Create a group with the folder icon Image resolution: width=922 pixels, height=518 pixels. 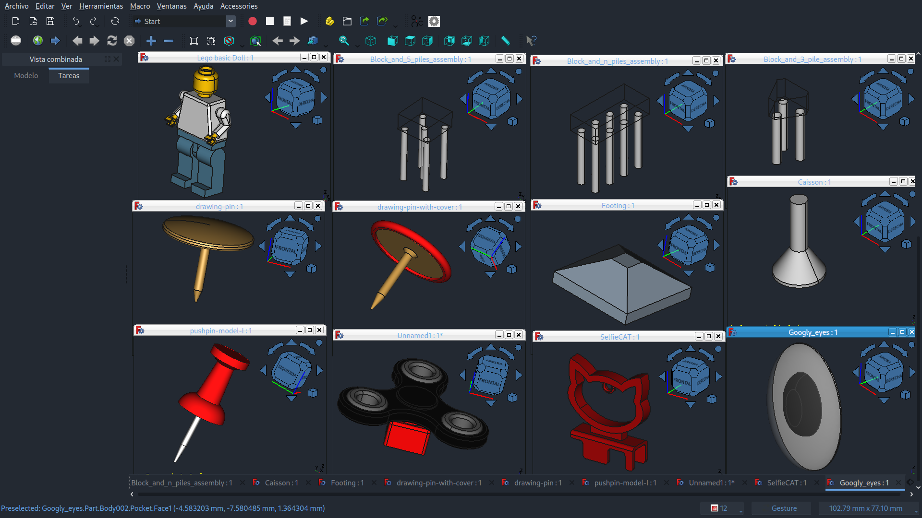click(x=347, y=21)
